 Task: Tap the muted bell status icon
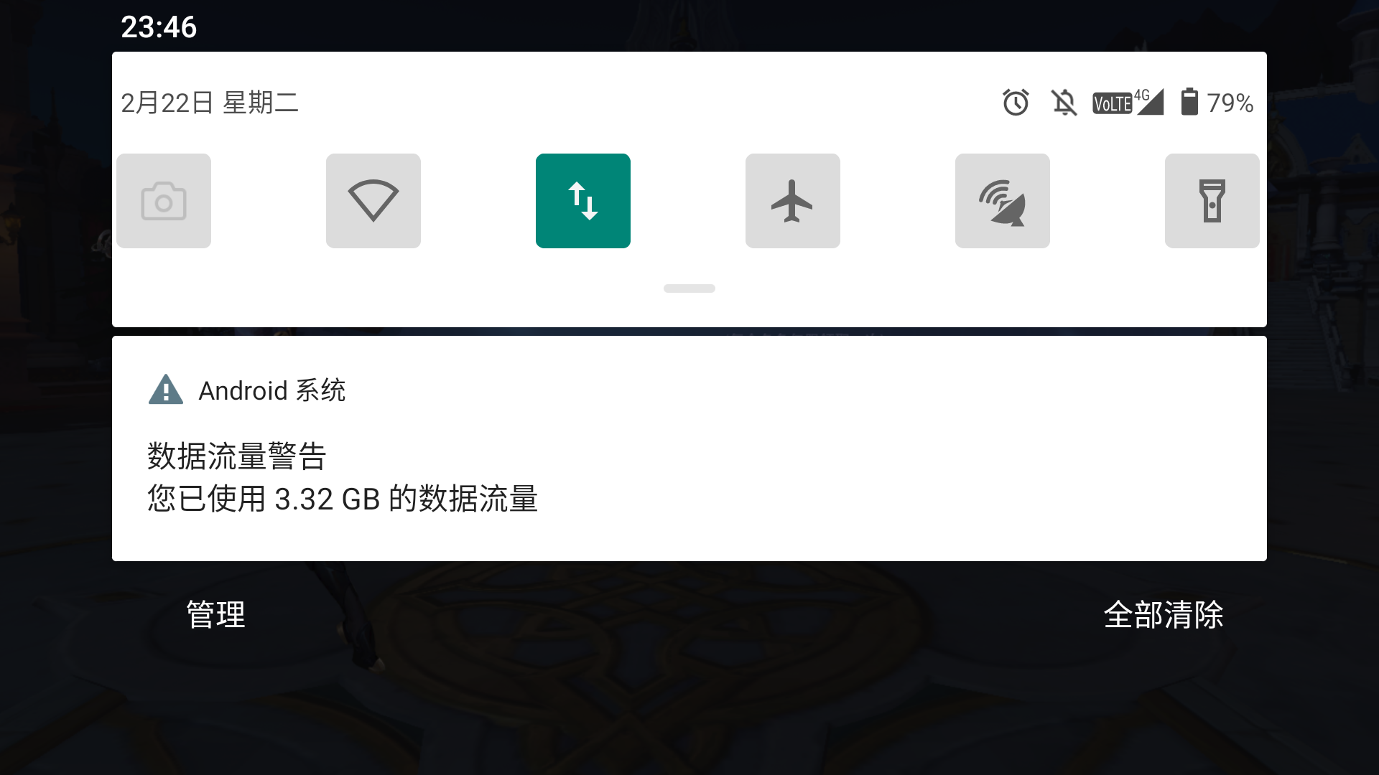coord(1064,103)
